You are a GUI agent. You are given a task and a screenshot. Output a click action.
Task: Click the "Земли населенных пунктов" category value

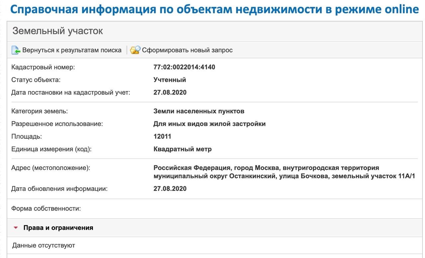[x=199, y=111]
